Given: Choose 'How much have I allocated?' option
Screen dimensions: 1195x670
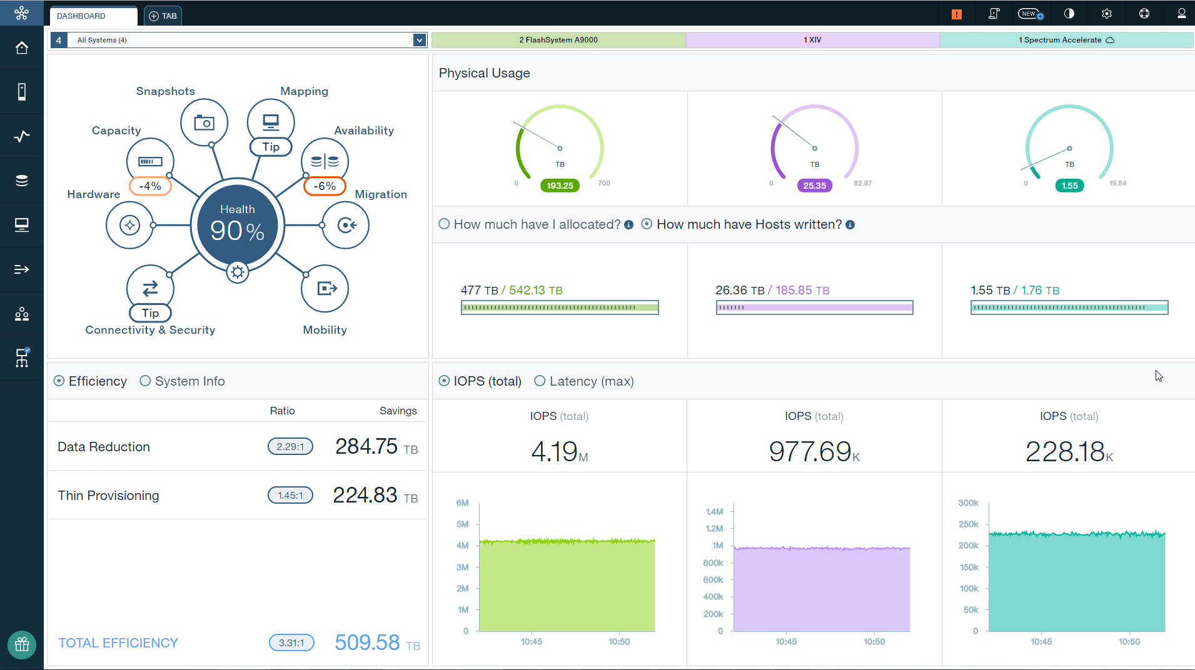Looking at the screenshot, I should point(444,224).
